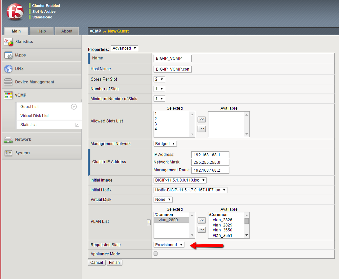
Task: Select vlan_2826 in Available VLAN list
Action: (x=223, y=220)
